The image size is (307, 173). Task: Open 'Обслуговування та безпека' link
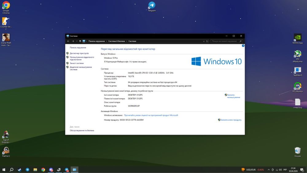(x=82, y=131)
